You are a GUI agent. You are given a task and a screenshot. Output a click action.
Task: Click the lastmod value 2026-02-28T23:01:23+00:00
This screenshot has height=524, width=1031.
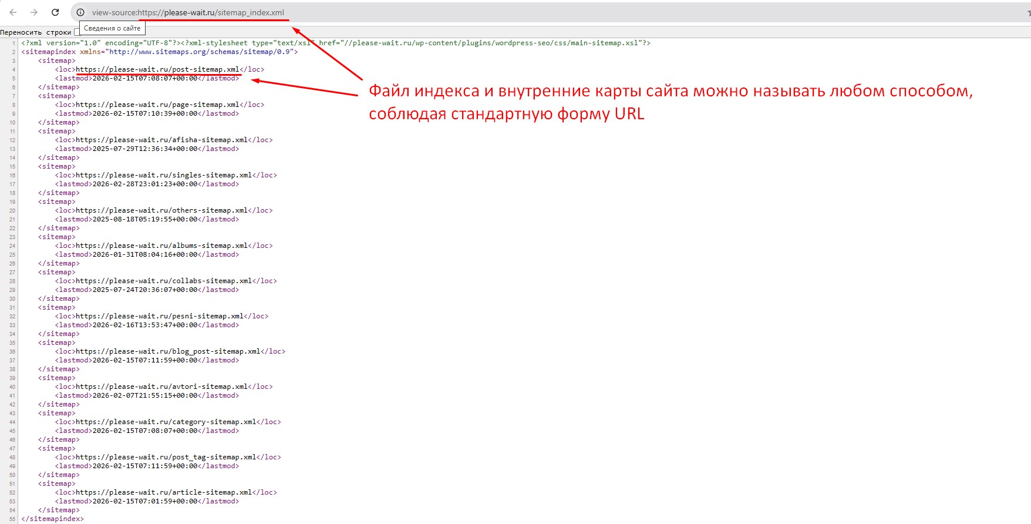point(145,184)
